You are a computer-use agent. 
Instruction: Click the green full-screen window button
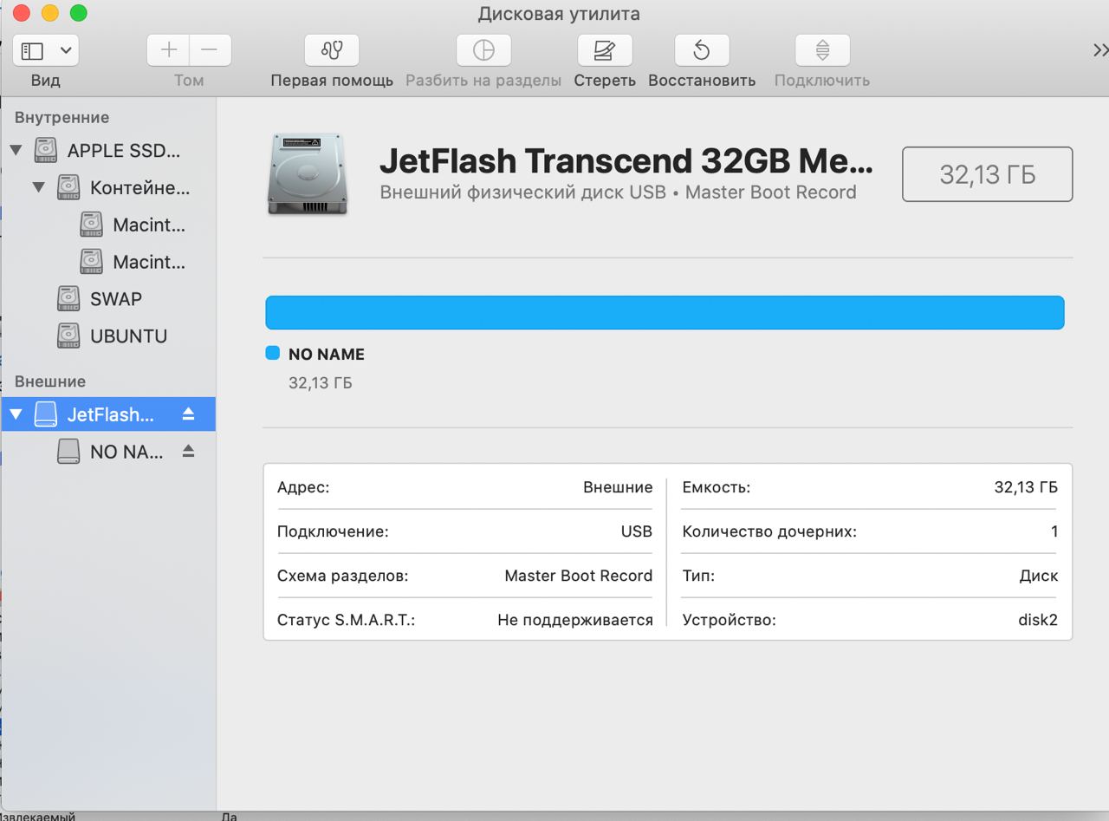pos(78,13)
